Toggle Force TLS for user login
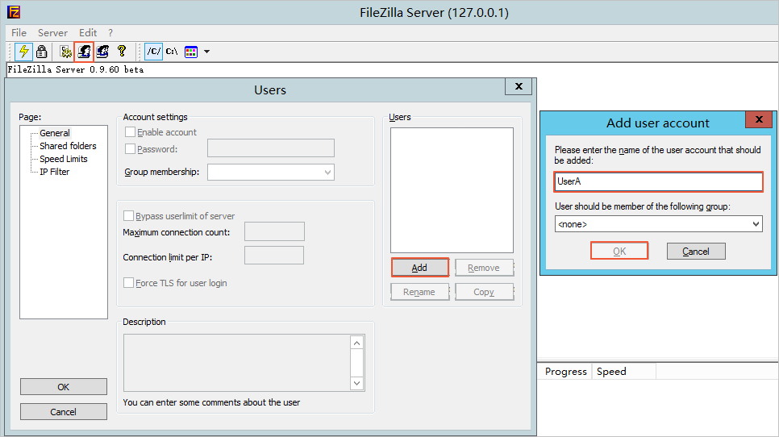Image resolution: width=779 pixels, height=437 pixels. coord(128,282)
